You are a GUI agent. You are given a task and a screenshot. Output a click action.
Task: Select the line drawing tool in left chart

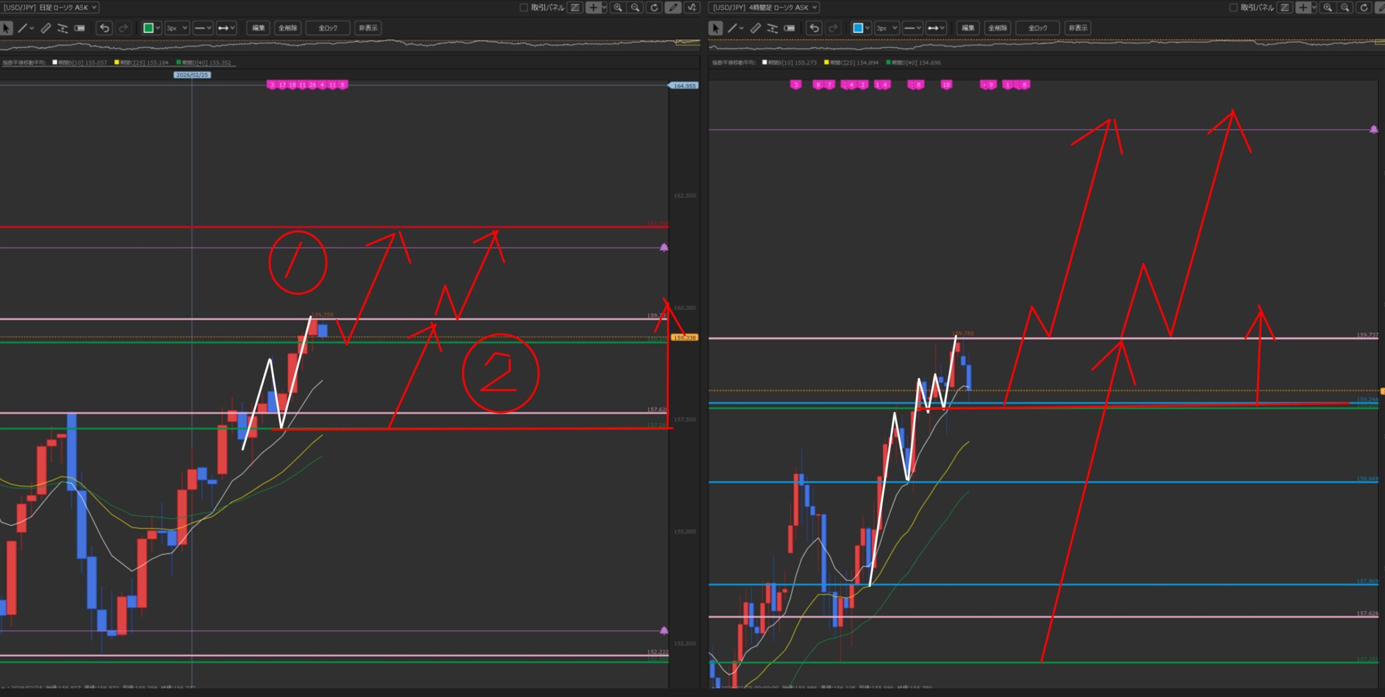pos(22,28)
